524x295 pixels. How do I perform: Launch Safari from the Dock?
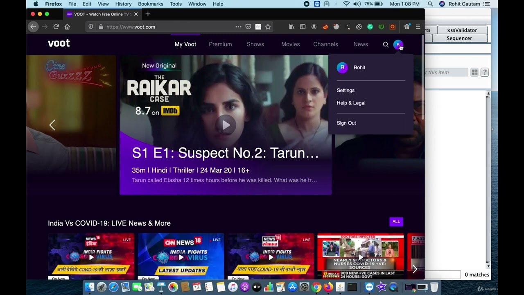(x=113, y=287)
